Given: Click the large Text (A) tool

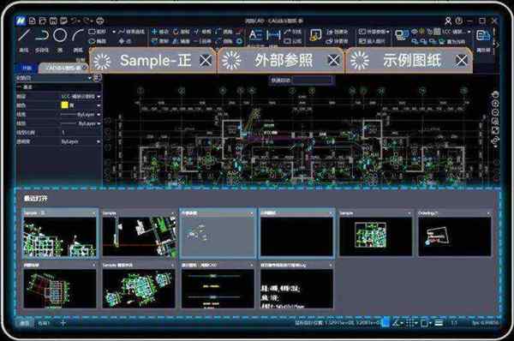Looking at the screenshot, I should tap(254, 35).
